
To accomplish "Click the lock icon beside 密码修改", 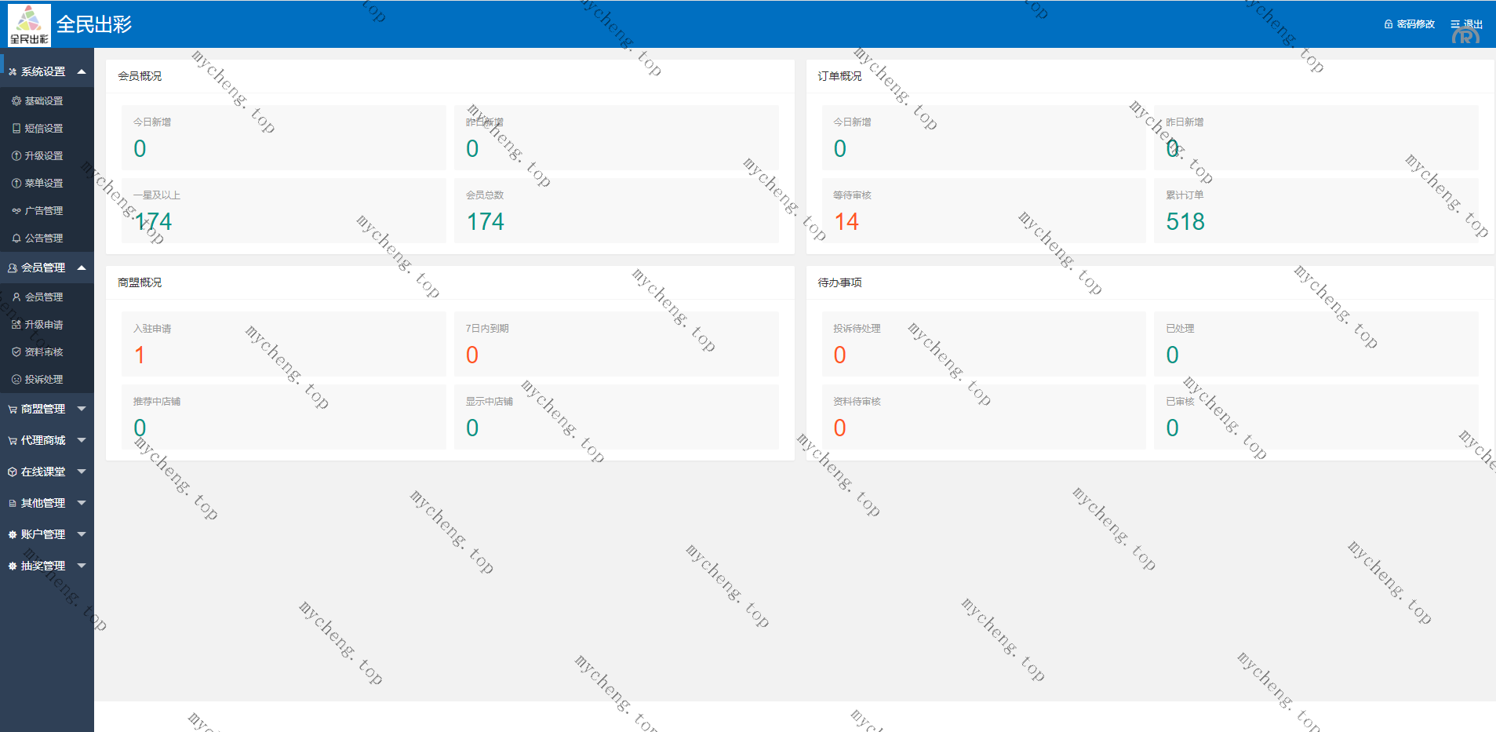I will click(1389, 24).
